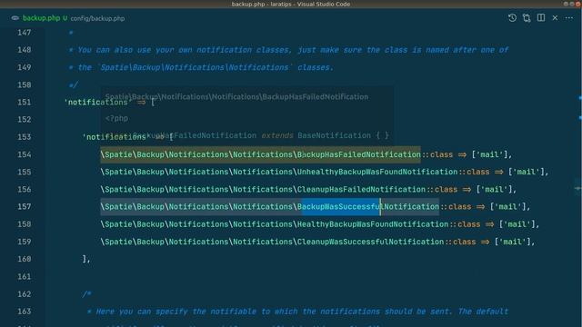Click the selected BackupWasSuccessful text
This screenshot has height=327, width=582.
(x=340, y=207)
